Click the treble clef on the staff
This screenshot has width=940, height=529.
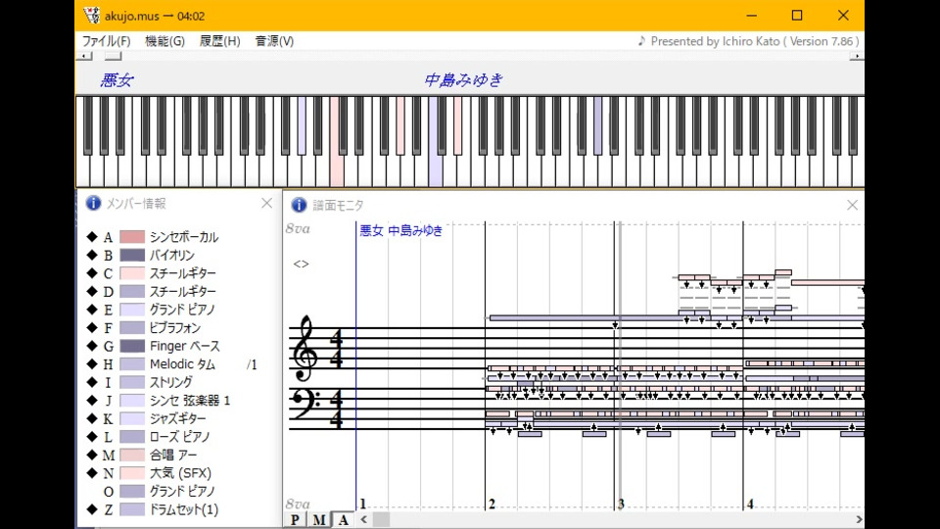(x=305, y=349)
